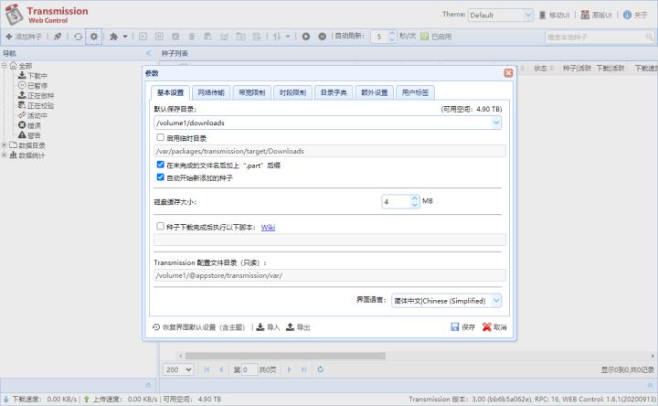Select Checking (正在校验) in navigation tree
658x406 pixels.
pos(36,105)
